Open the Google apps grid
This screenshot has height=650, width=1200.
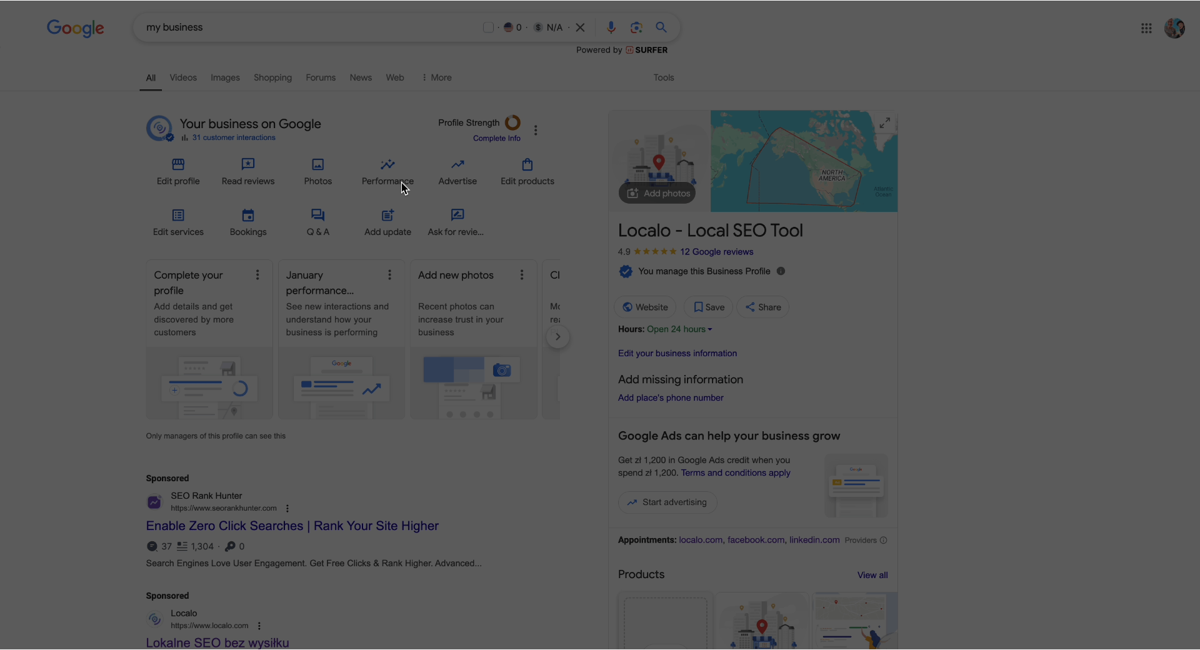tap(1146, 28)
